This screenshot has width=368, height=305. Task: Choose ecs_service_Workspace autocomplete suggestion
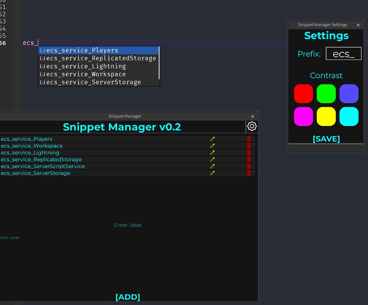pos(84,74)
